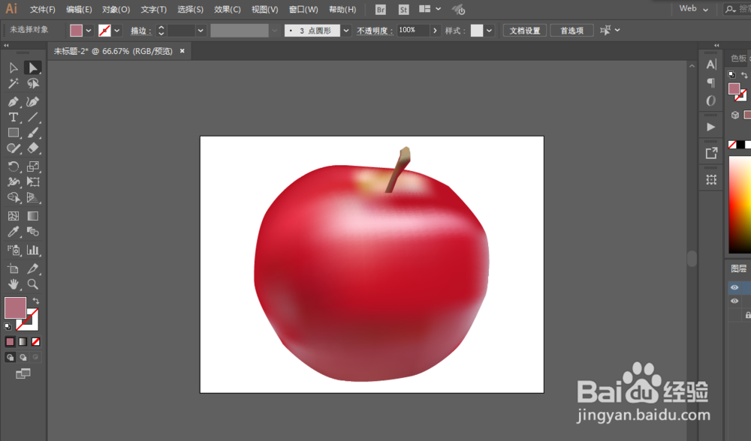Click the 文档设置 (Document Setup) button

[x=524, y=29]
